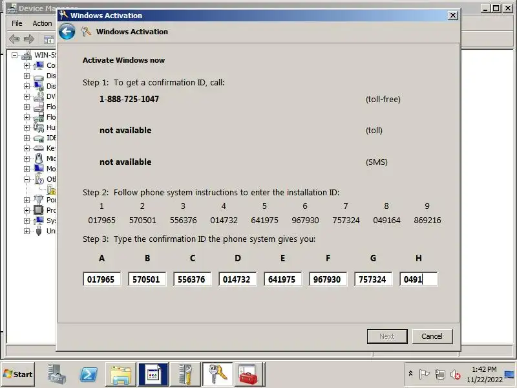Expand the DVD drives node
This screenshot has height=388, width=517.
pos(26,96)
